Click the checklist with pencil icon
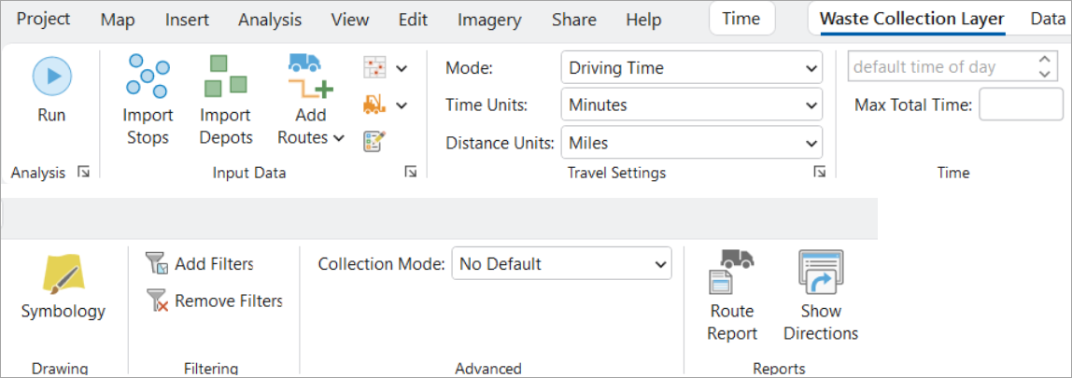This screenshot has height=378, width=1072. click(374, 140)
